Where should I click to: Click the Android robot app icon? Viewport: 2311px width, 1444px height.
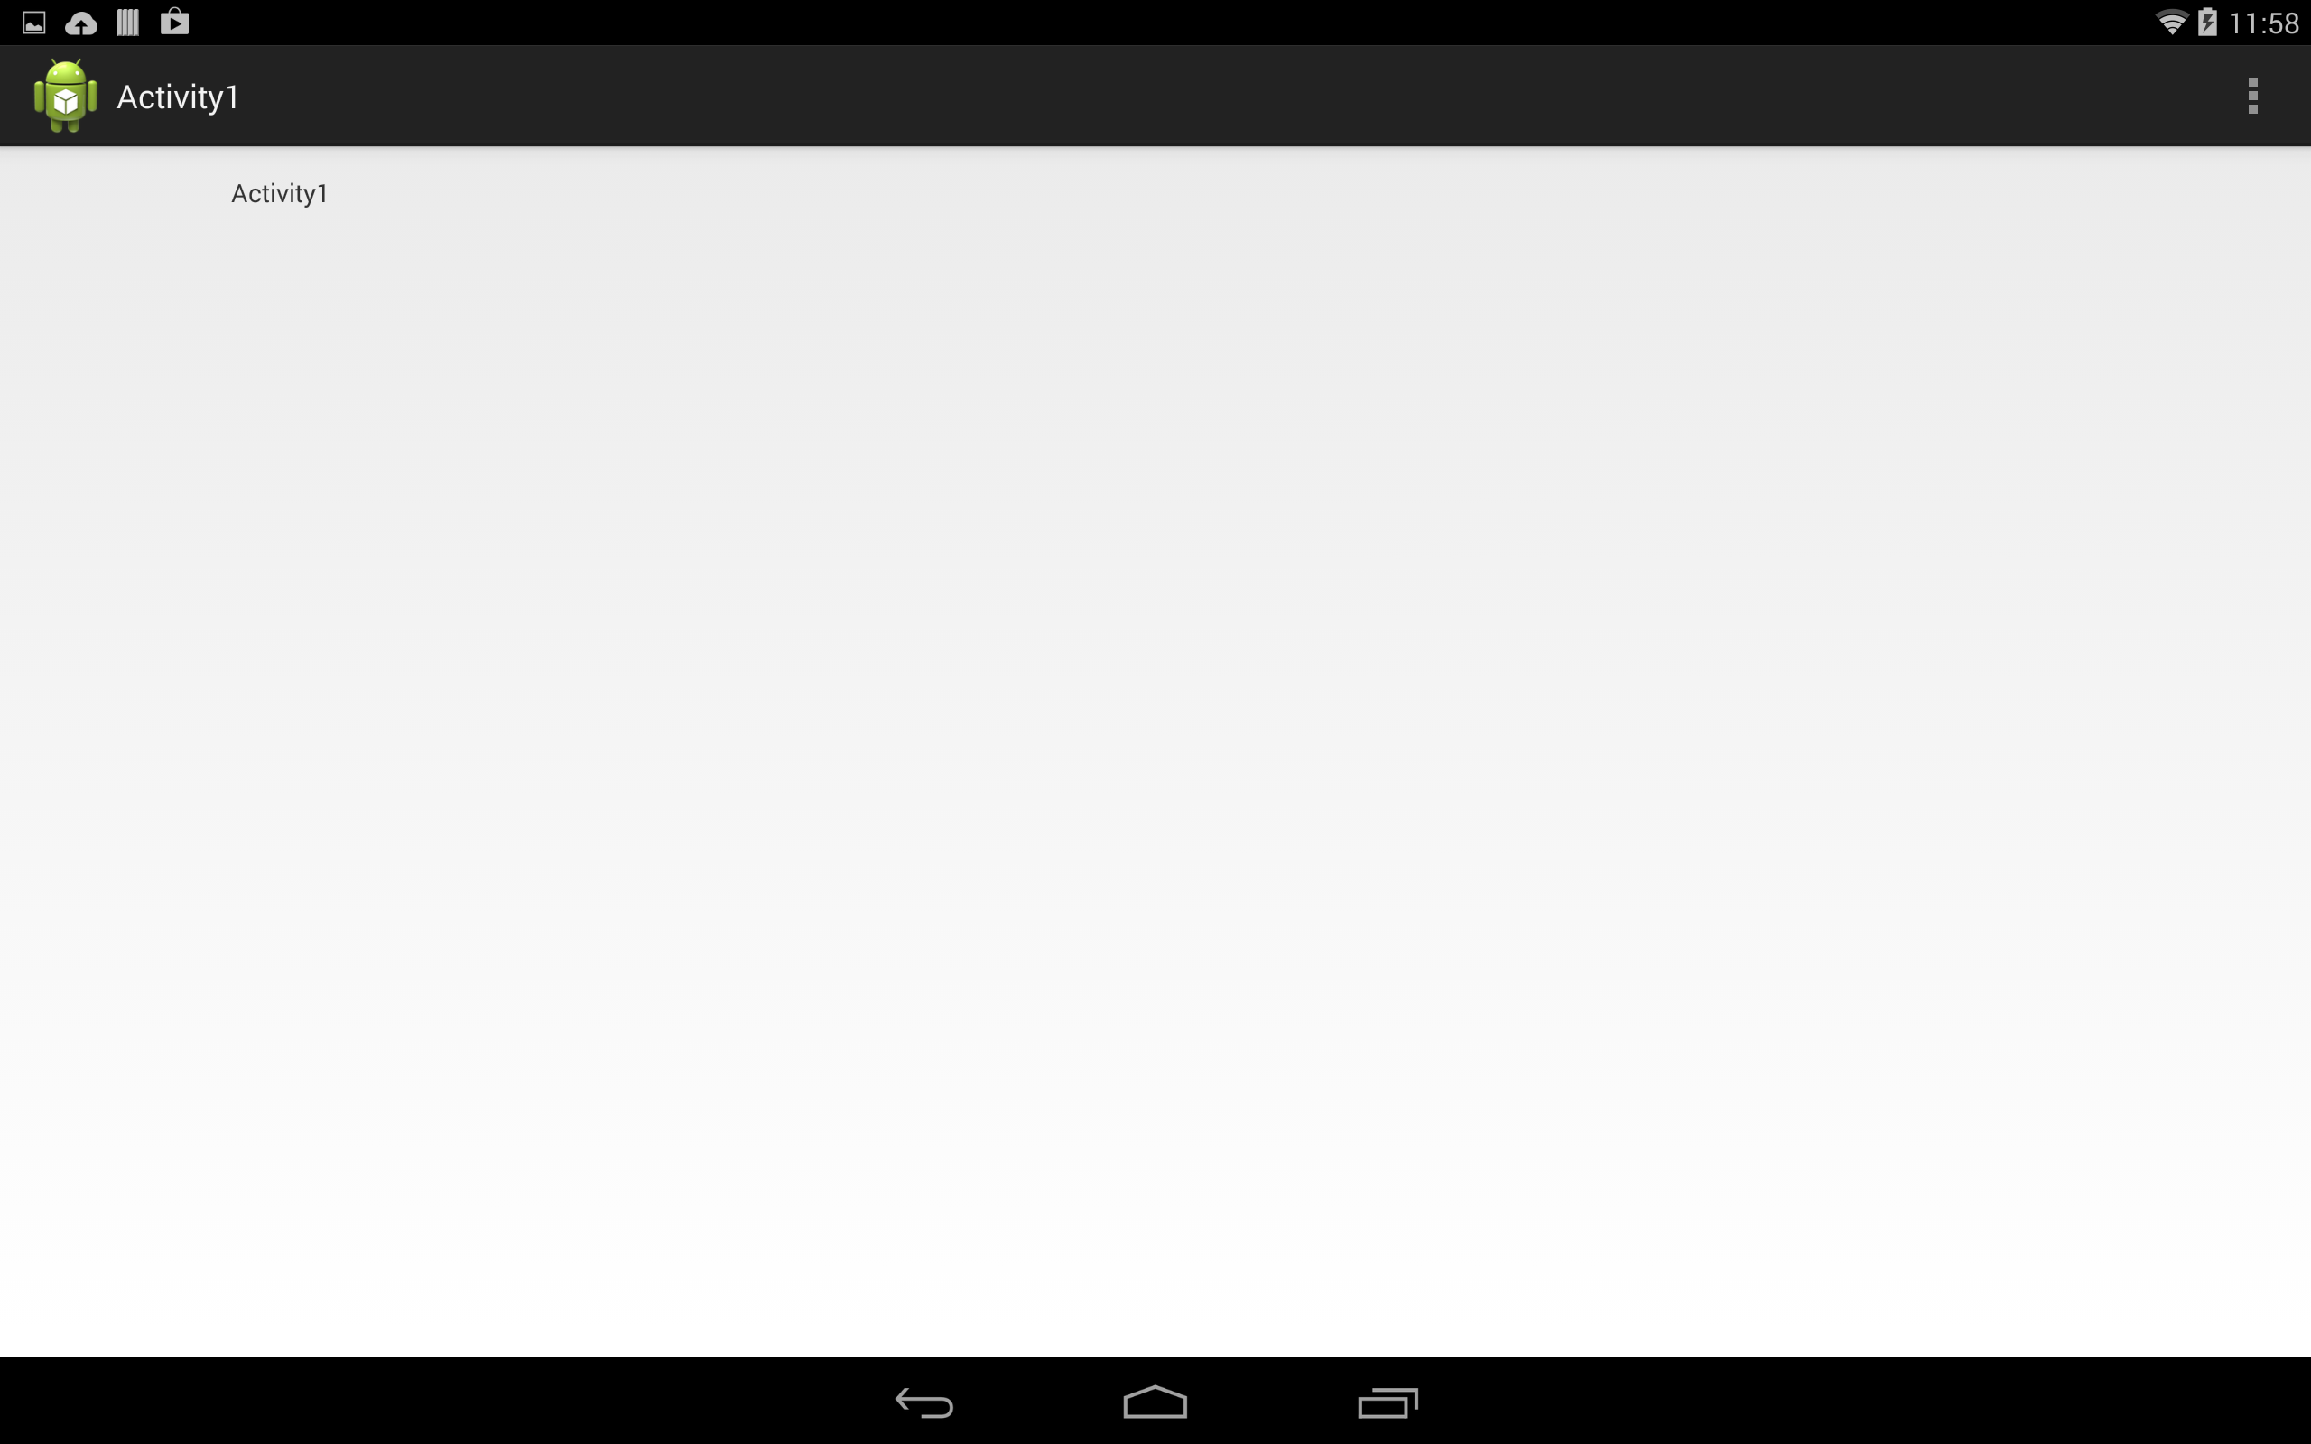pyautogui.click(x=61, y=95)
